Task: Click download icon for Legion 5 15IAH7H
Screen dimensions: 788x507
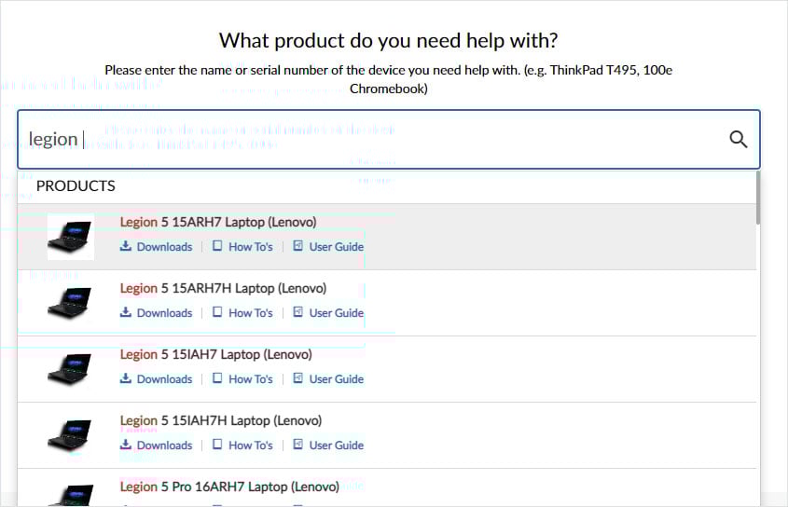Action: pos(126,445)
